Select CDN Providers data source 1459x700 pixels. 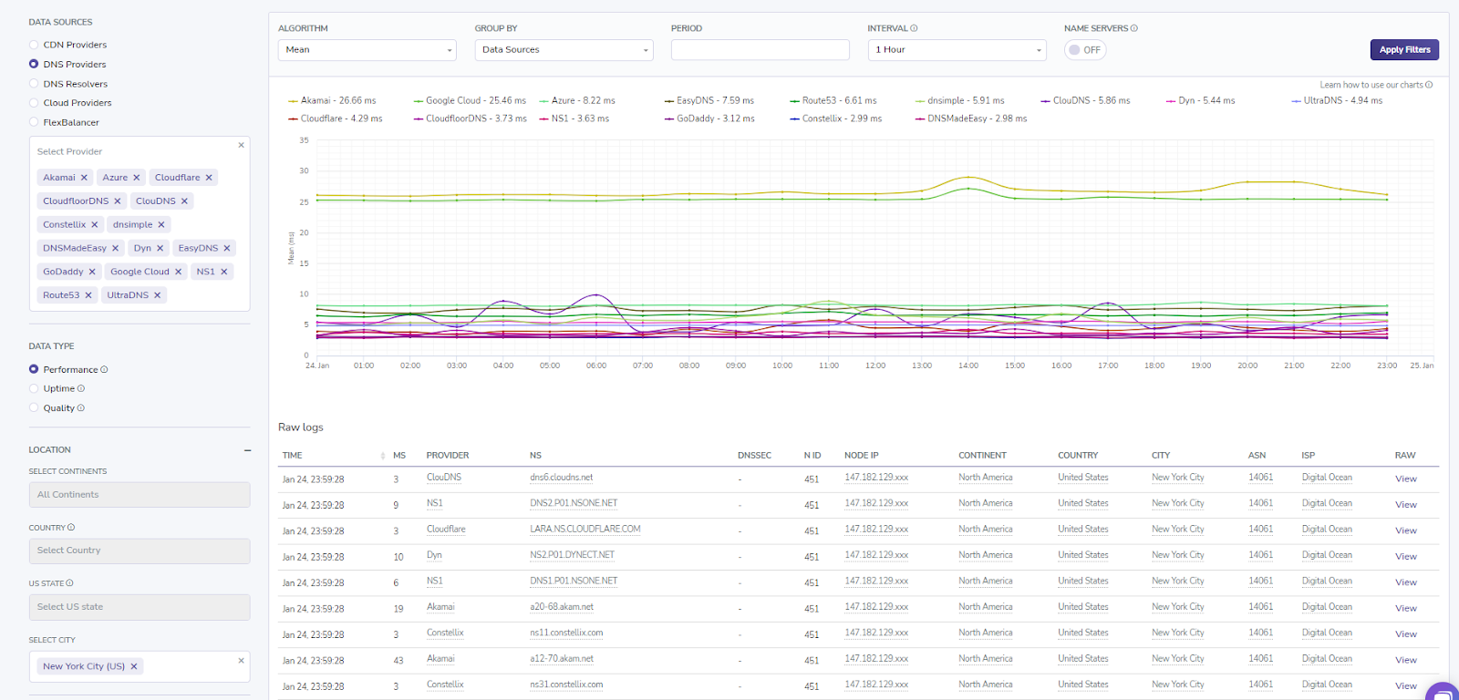tap(34, 45)
